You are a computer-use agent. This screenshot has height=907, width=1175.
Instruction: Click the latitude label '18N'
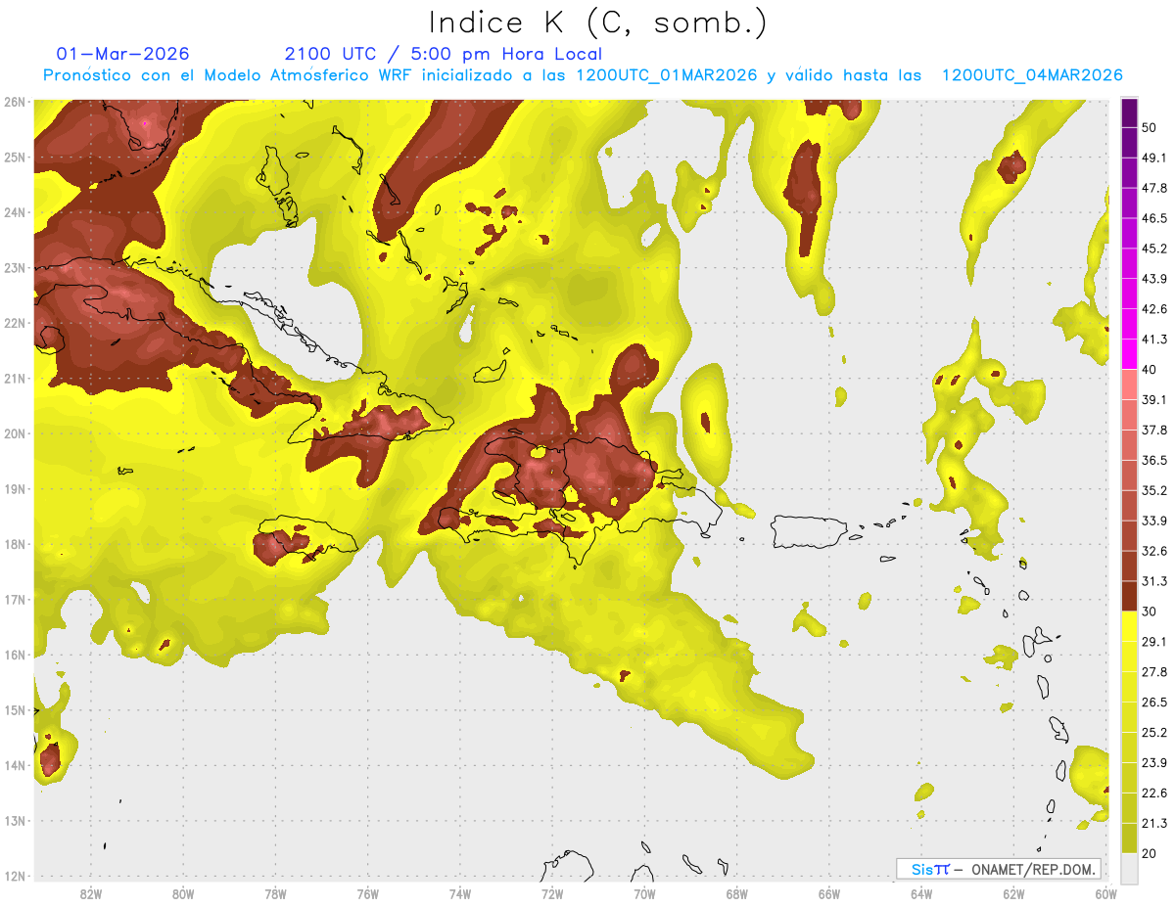coord(15,545)
